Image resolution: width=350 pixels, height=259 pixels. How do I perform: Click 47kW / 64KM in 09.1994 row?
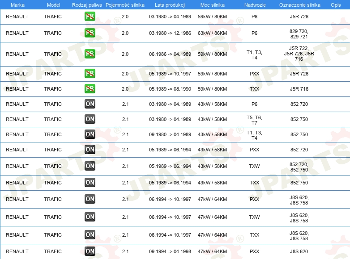pos(212,251)
